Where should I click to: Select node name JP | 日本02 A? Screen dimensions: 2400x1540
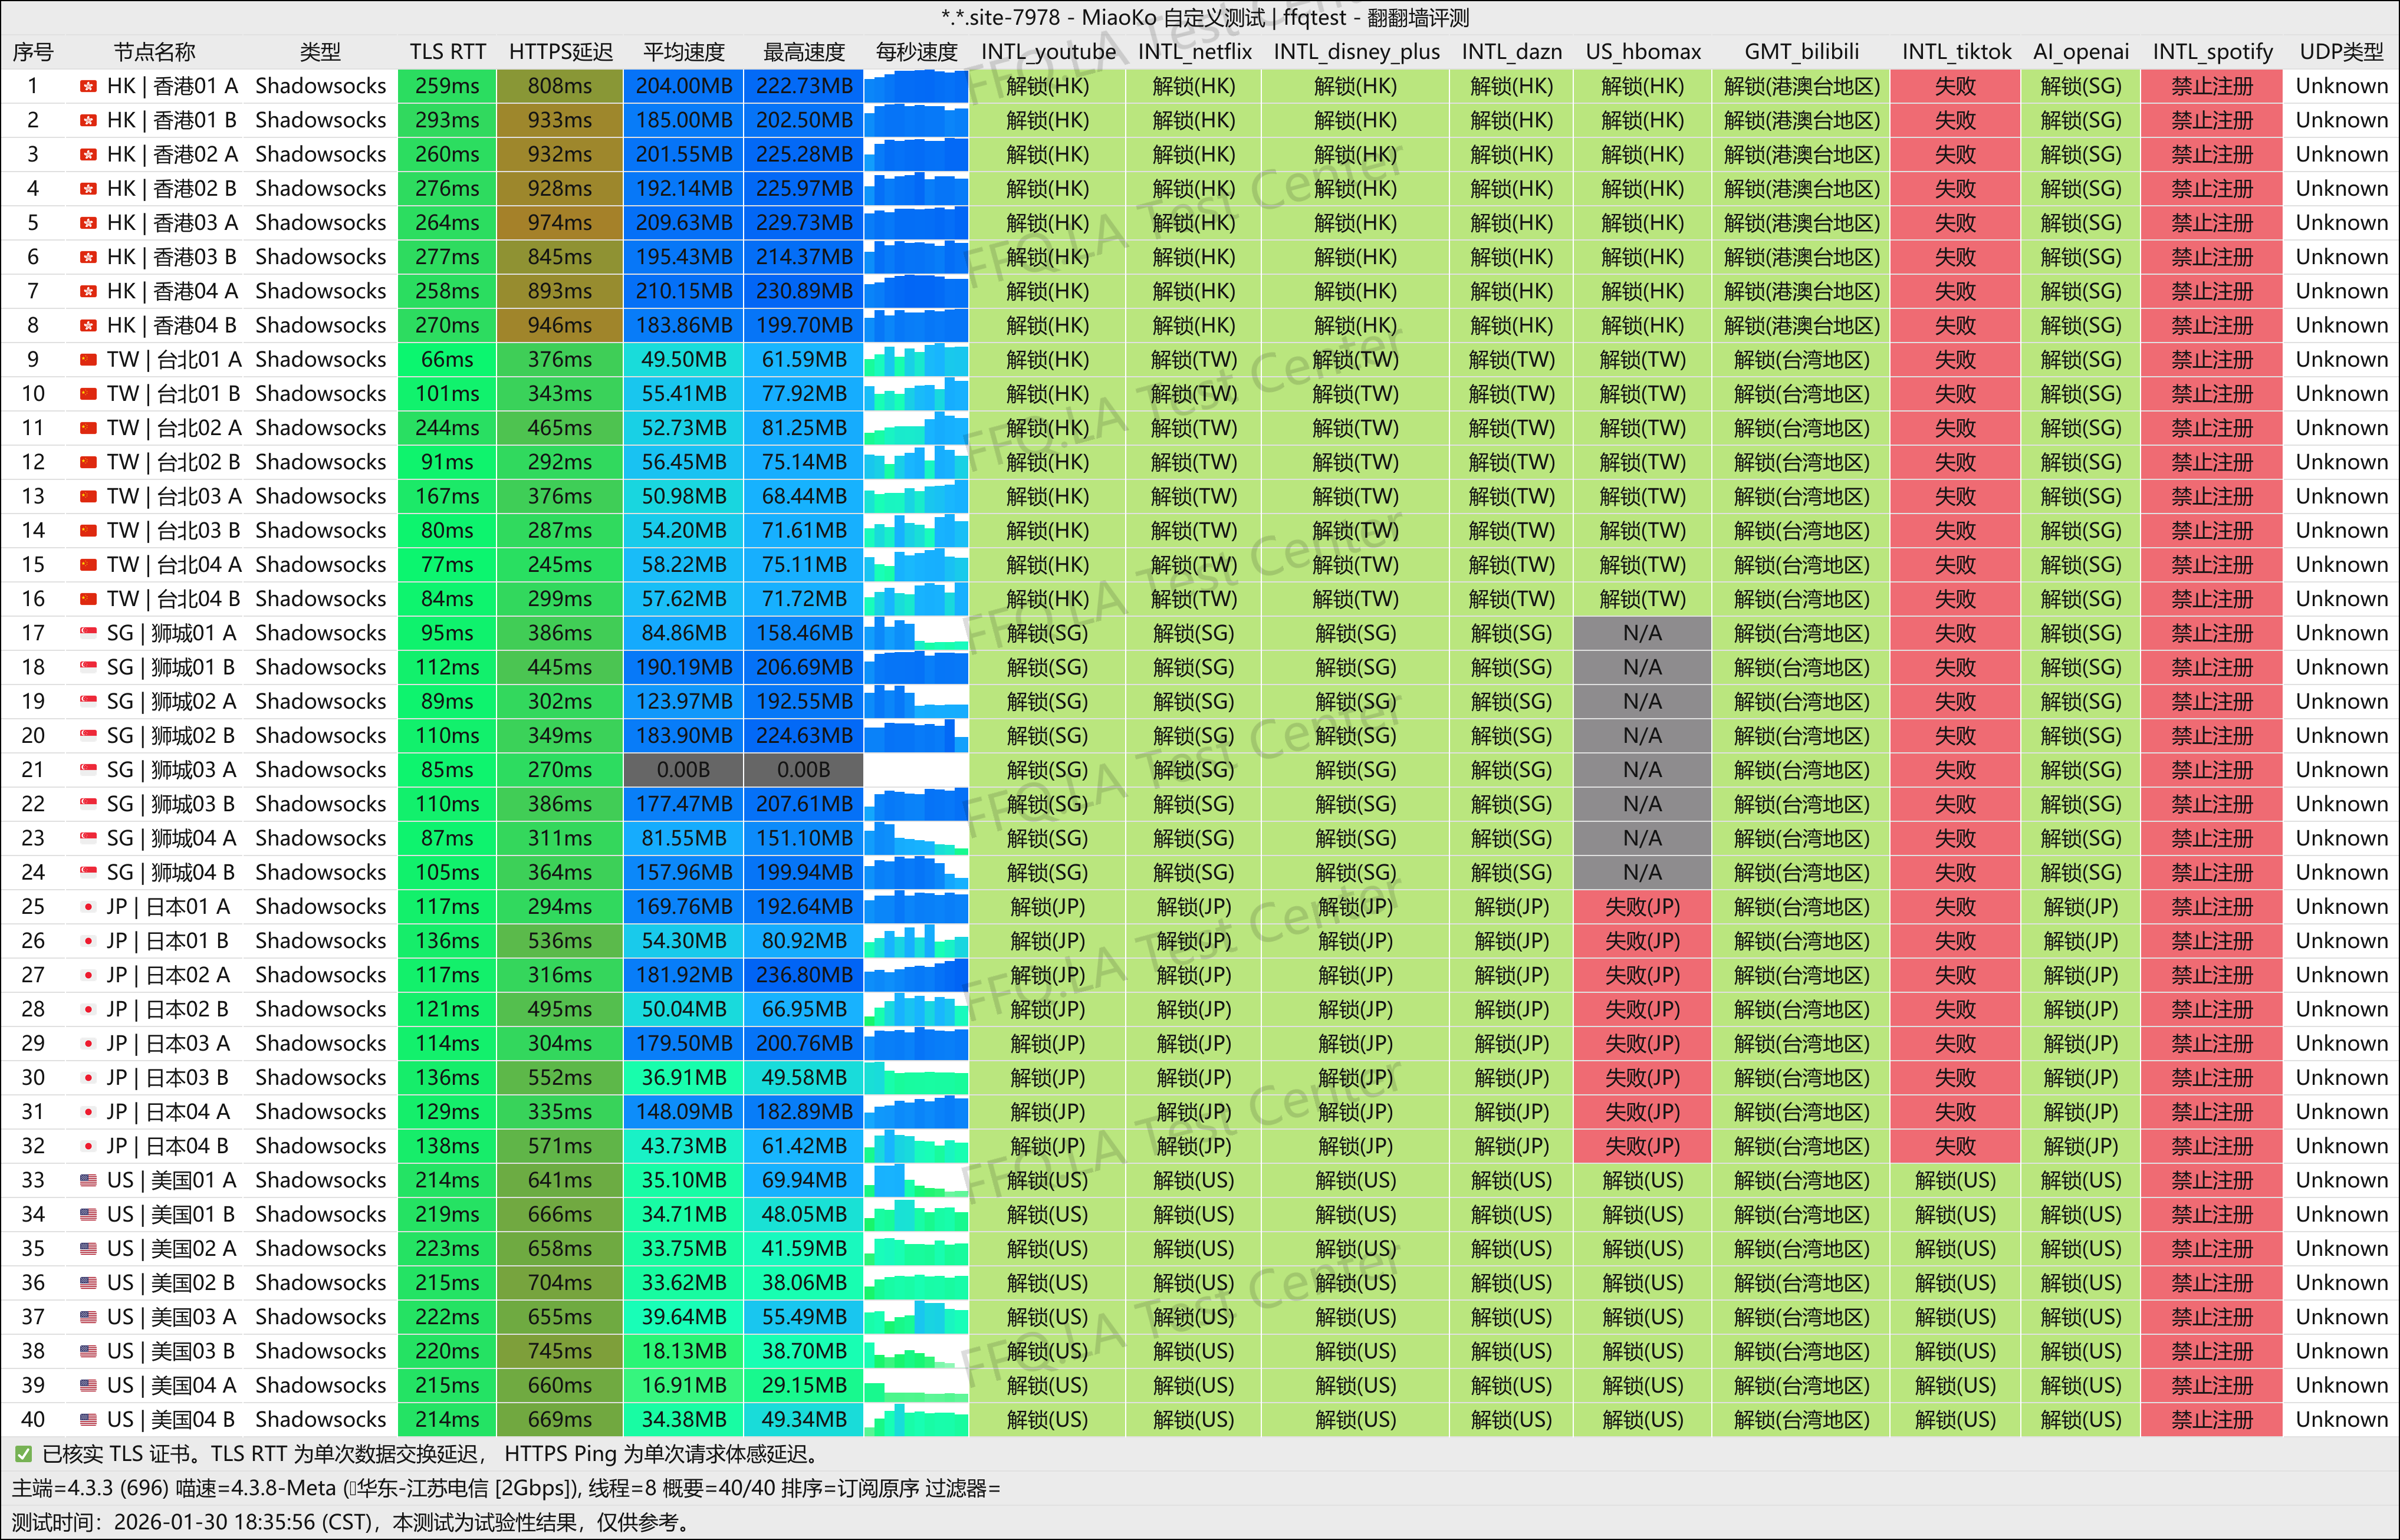[x=168, y=975]
